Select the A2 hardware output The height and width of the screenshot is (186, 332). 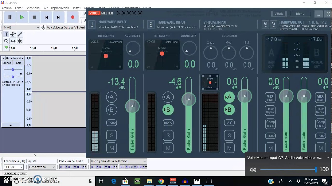(x=273, y=25)
